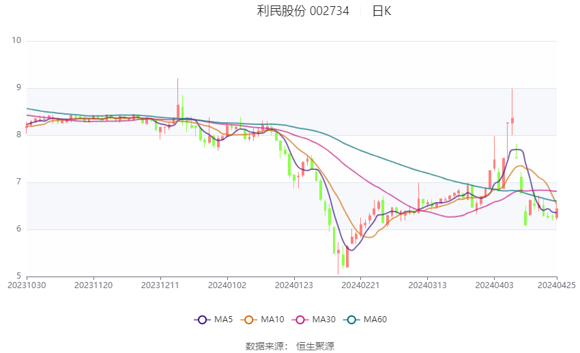Image resolution: width=580 pixels, height=353 pixels.
Task: Click the April candle peaking at 9
Action: [x=512, y=119]
